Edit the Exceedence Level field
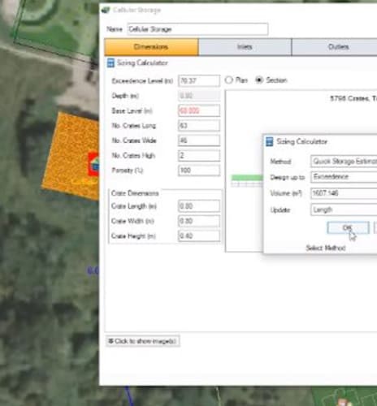This screenshot has width=377, height=406. 199,80
